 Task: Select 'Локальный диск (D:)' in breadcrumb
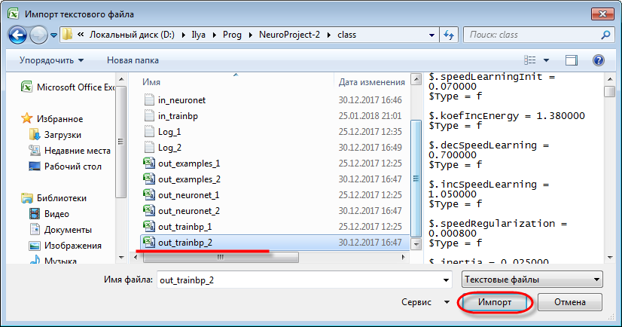[x=132, y=35]
